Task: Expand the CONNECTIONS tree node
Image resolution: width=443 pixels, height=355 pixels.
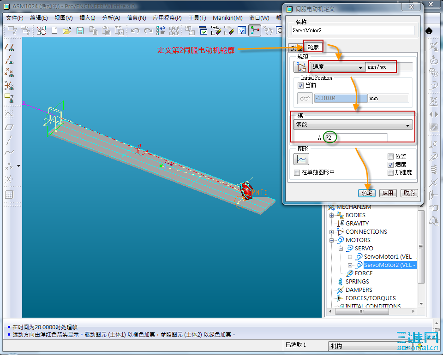Action: (x=331, y=232)
